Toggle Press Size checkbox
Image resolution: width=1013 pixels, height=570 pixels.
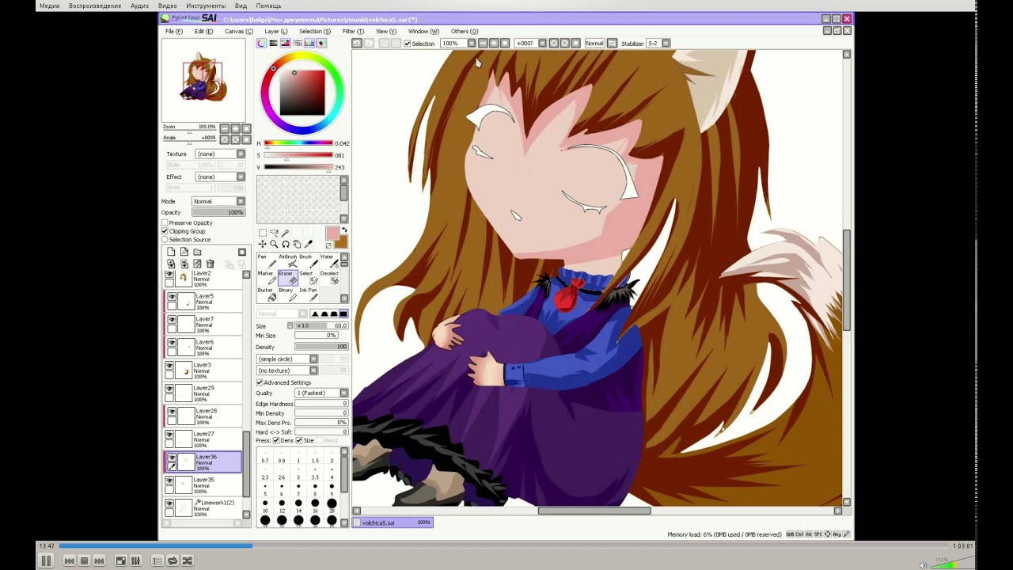300,440
